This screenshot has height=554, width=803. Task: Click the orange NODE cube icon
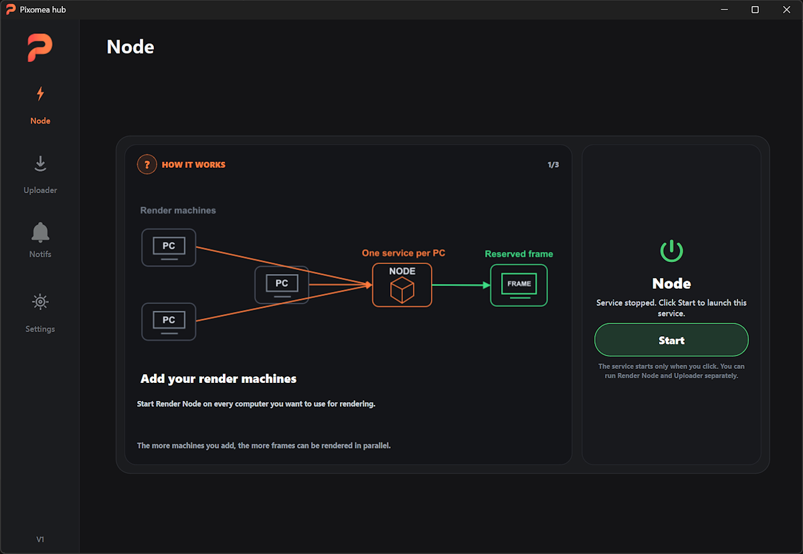[402, 285]
